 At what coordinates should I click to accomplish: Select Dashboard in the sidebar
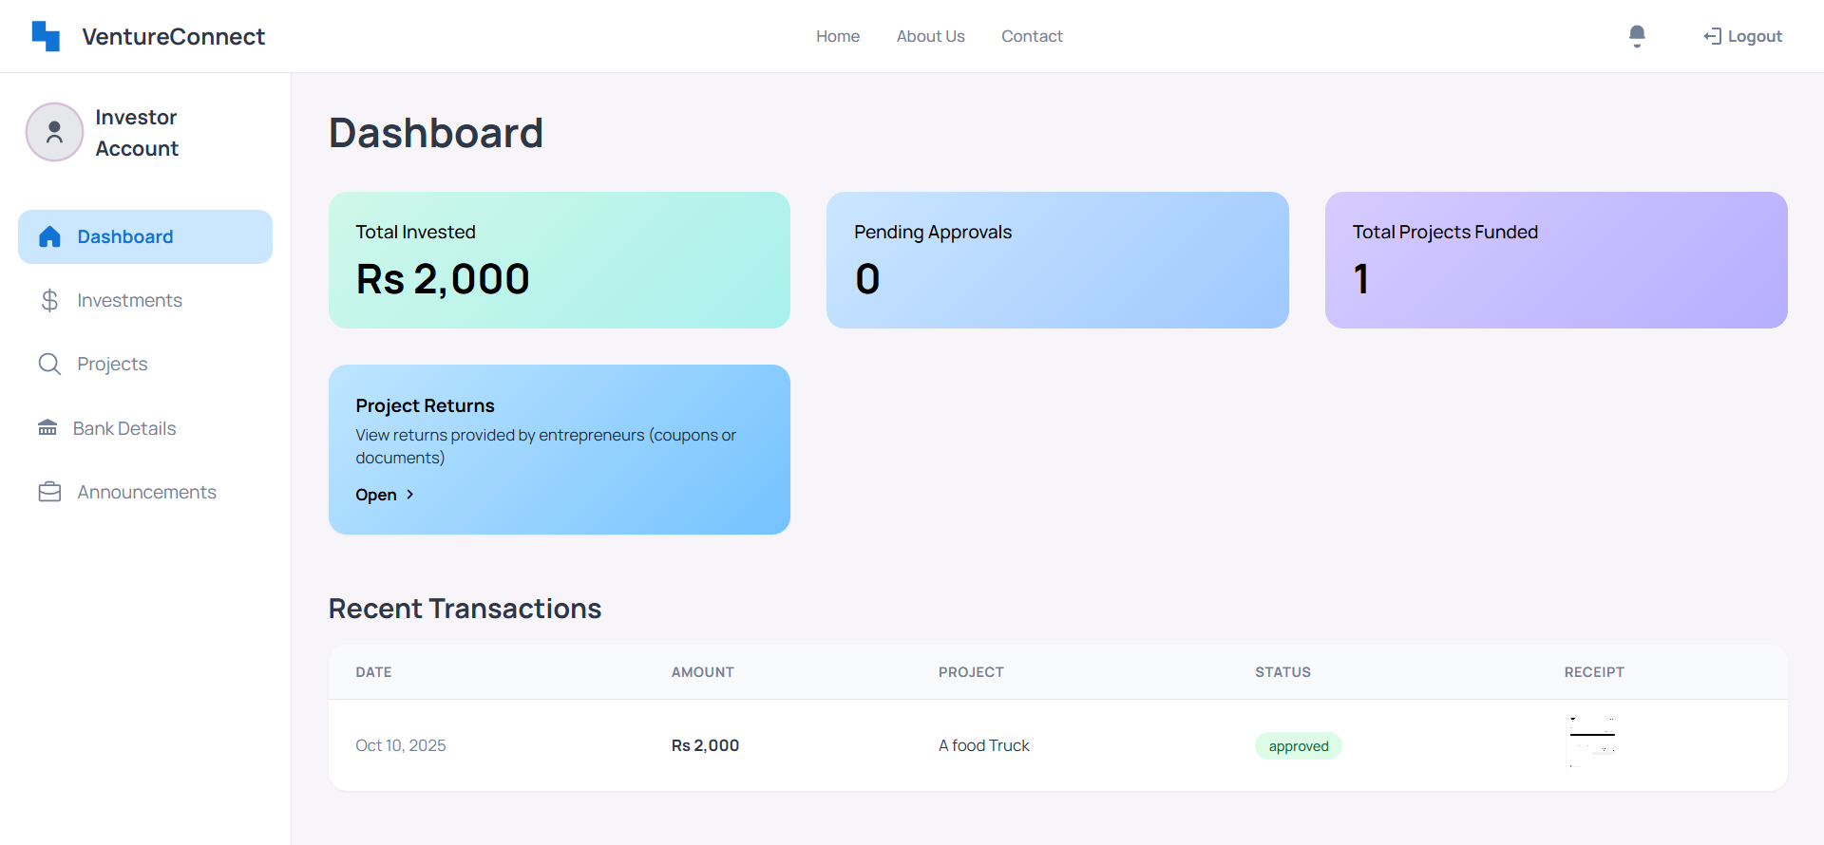pos(145,236)
